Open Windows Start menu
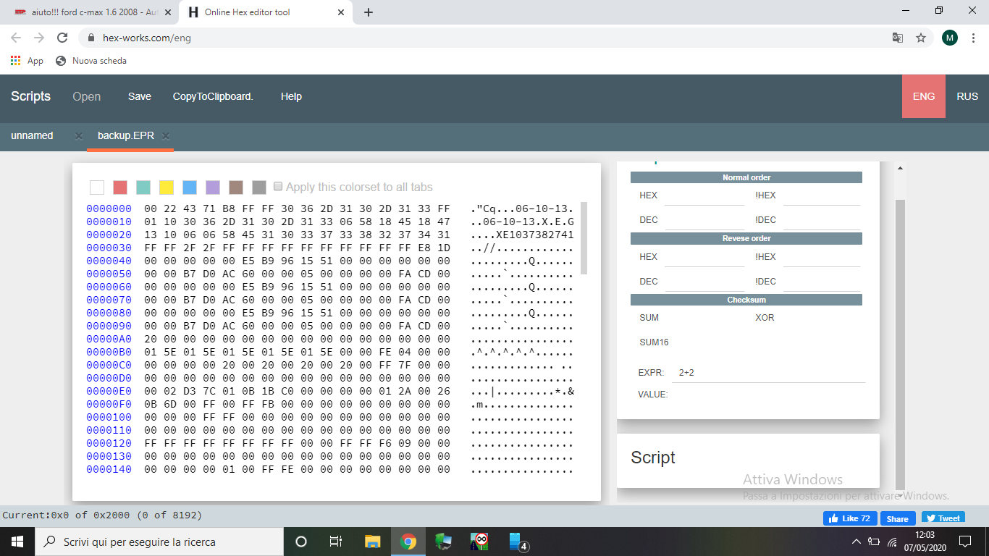The image size is (989, 556). [x=17, y=542]
